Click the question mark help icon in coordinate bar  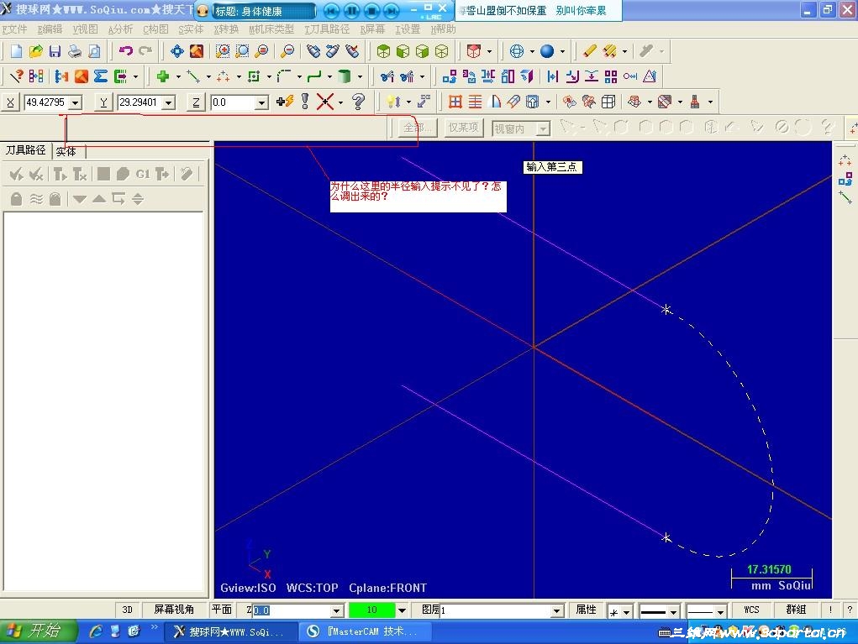[358, 102]
